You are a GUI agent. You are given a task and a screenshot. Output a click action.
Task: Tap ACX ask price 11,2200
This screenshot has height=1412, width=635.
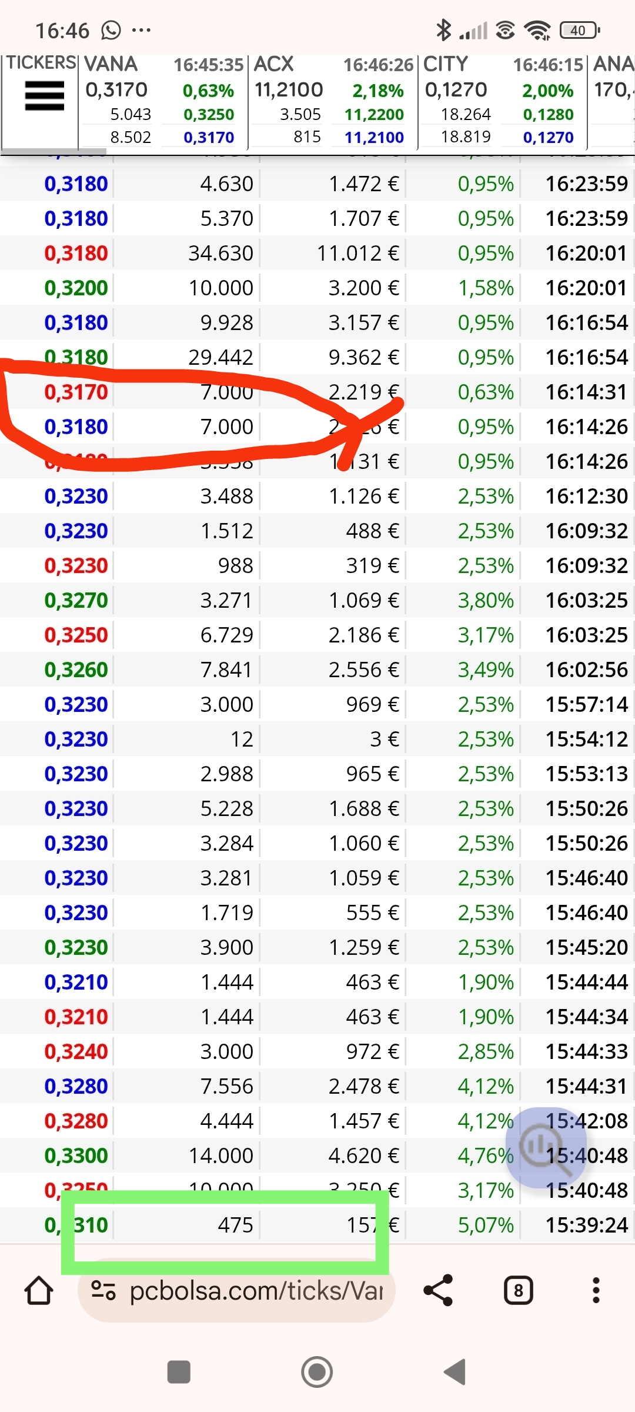(x=374, y=114)
